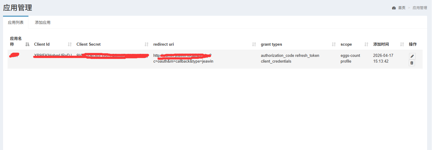Viewport: 432px width, 150px height.
Task: Click the sort arrows in redirect uri column
Action: pos(254,44)
